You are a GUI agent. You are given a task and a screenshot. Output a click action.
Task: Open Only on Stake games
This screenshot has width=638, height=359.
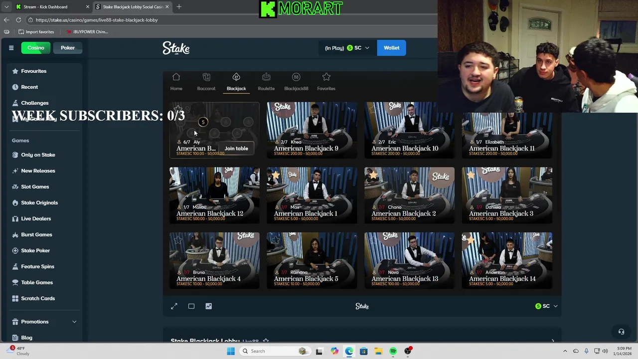(x=38, y=155)
